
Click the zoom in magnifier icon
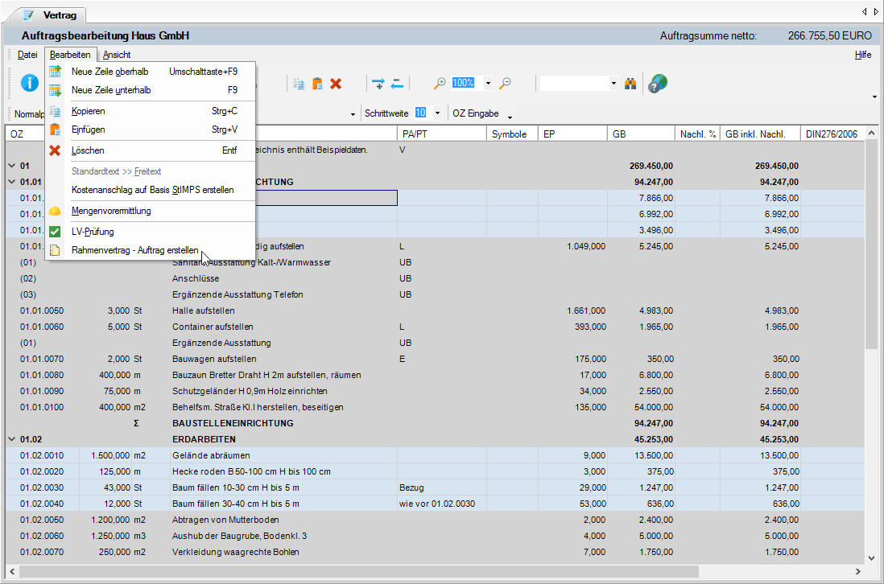439,84
